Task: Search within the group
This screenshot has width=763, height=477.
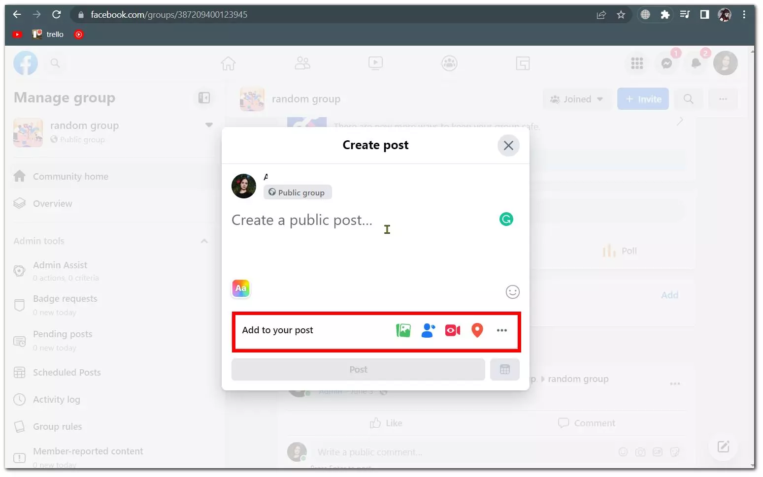Action: (x=688, y=99)
